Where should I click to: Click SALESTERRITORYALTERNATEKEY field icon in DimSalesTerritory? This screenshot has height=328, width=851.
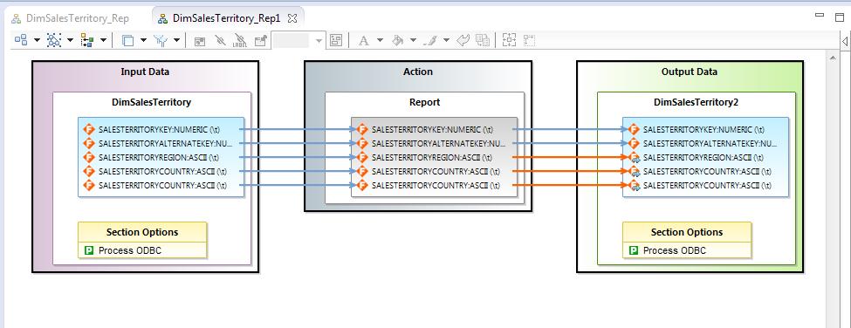click(89, 143)
